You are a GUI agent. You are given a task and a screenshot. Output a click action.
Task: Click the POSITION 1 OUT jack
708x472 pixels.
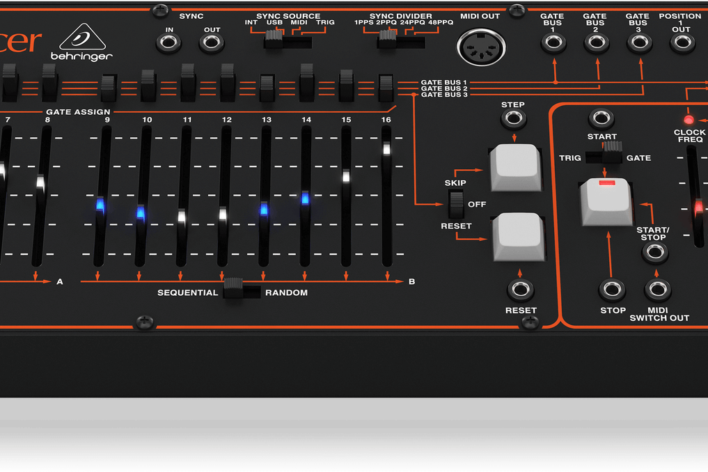click(x=682, y=43)
